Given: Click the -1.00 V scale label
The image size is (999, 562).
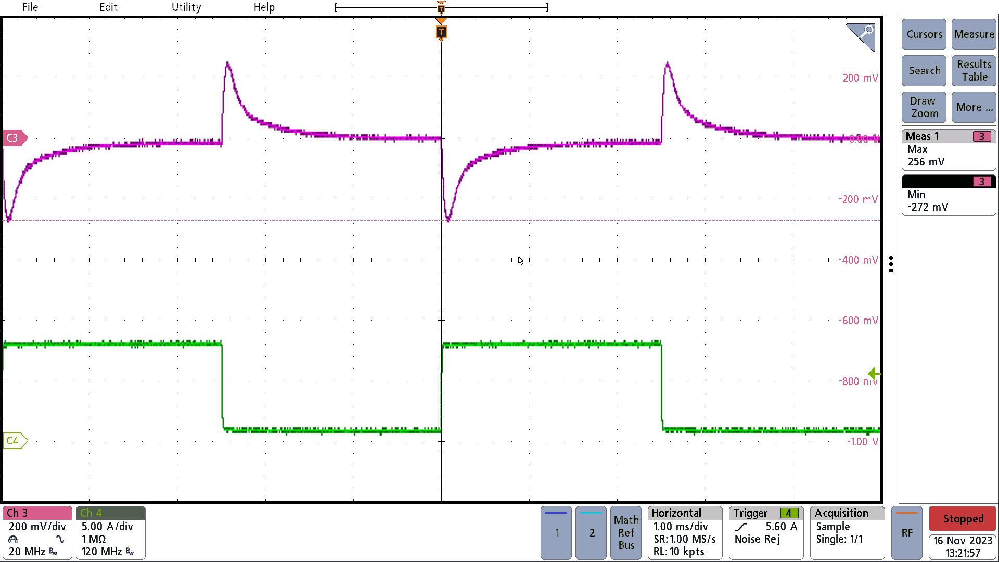Looking at the screenshot, I should (x=862, y=442).
